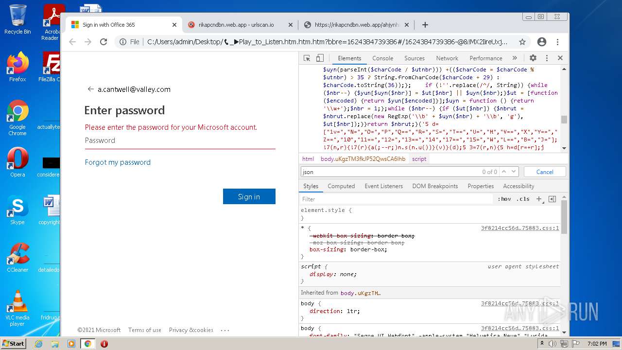Toggle the computed styles sidebar pane
The image size is (622, 350).
552,199
